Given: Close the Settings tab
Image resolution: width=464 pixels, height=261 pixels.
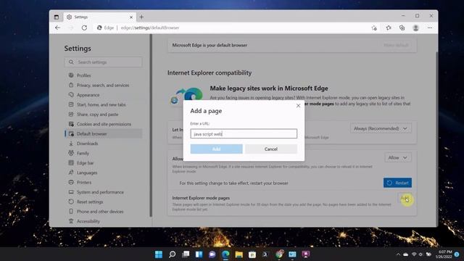Looking at the screenshot, I should [x=131, y=17].
